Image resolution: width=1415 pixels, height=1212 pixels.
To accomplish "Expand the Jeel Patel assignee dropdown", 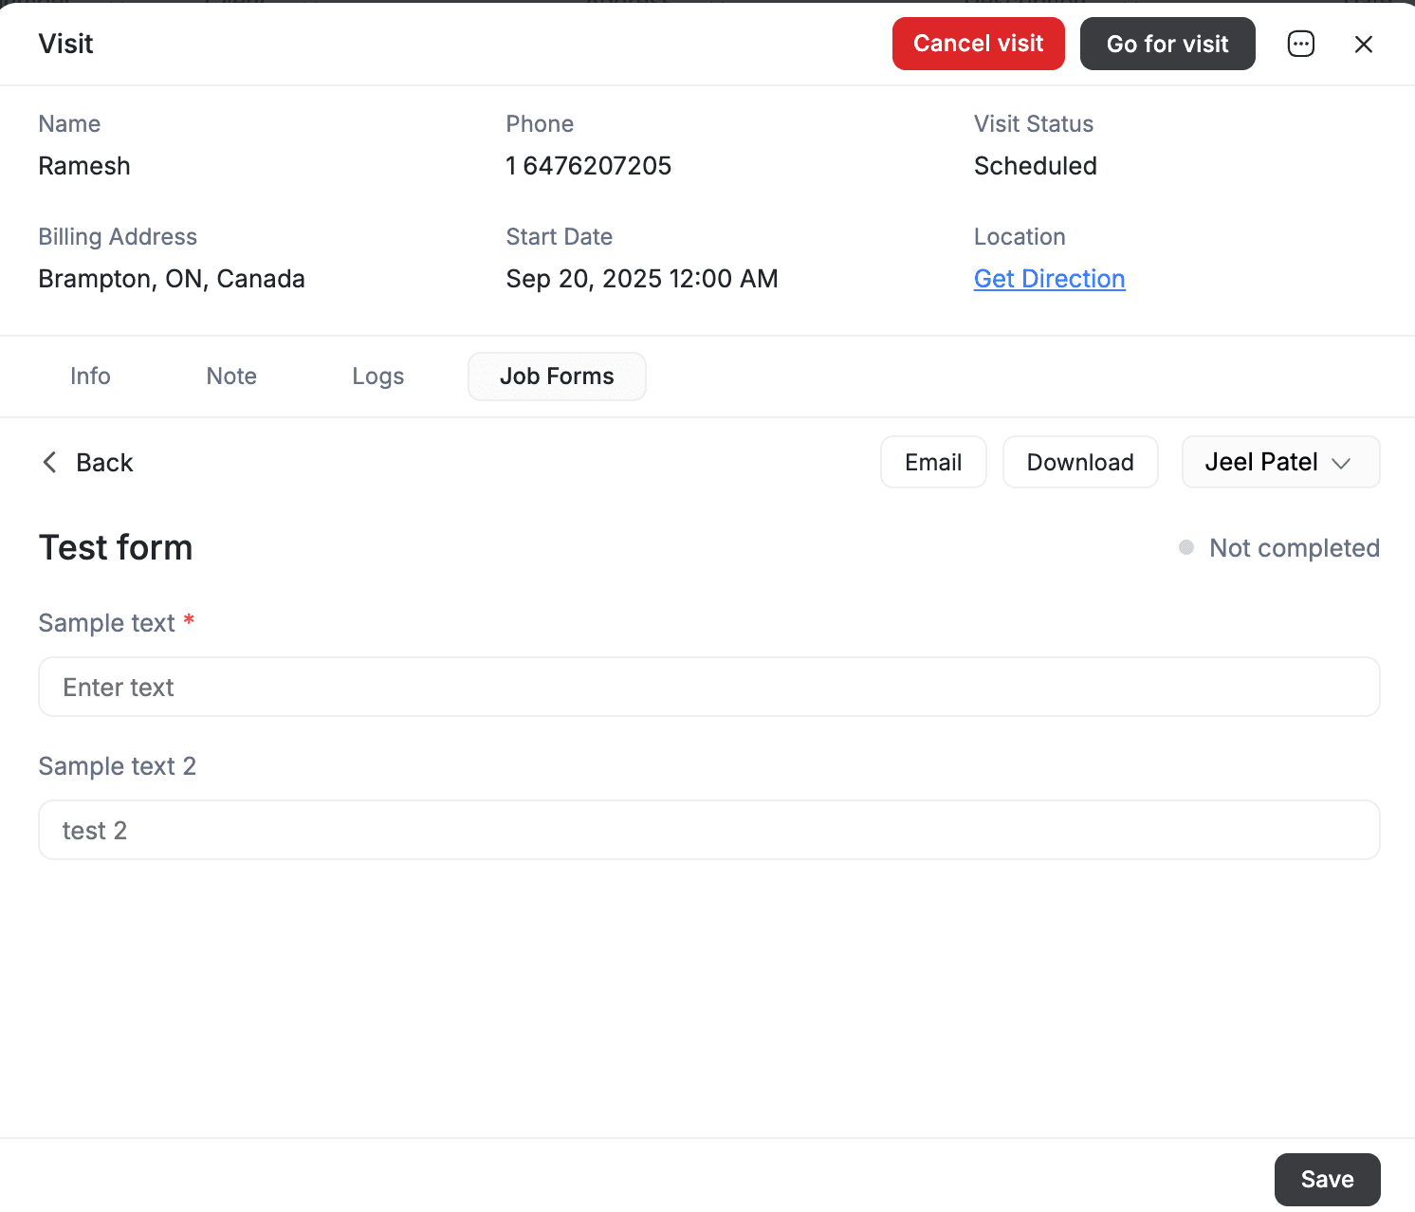I will pos(1280,462).
